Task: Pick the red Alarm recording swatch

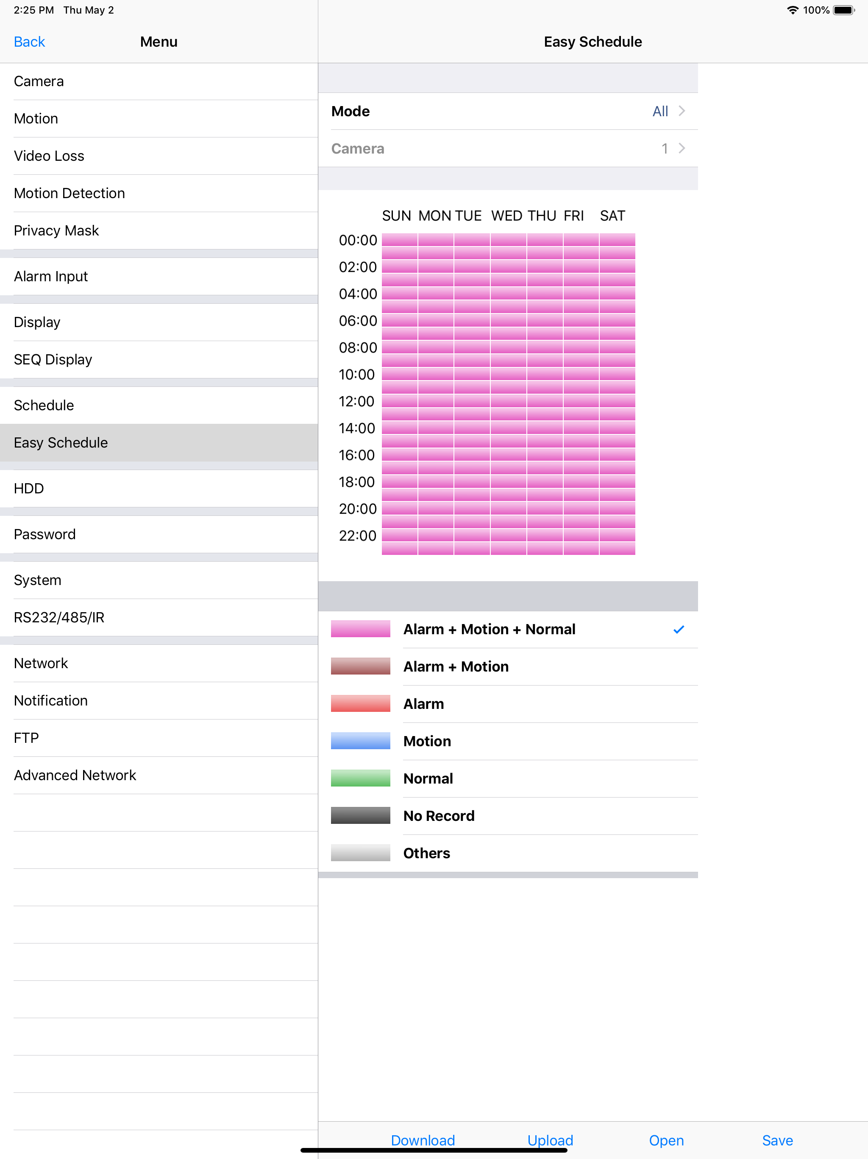Action: point(360,703)
